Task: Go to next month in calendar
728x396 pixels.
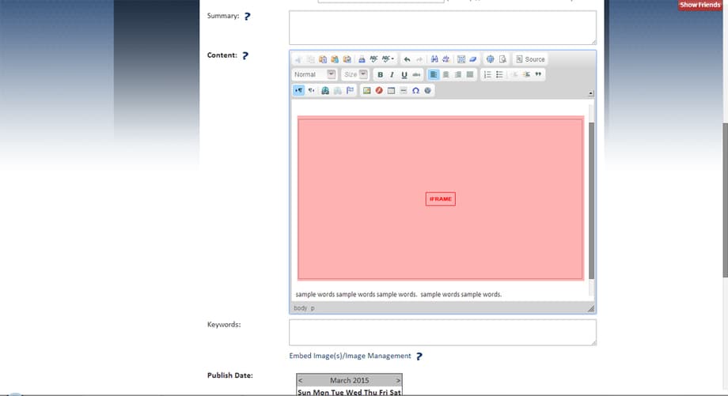Action: [x=398, y=380]
